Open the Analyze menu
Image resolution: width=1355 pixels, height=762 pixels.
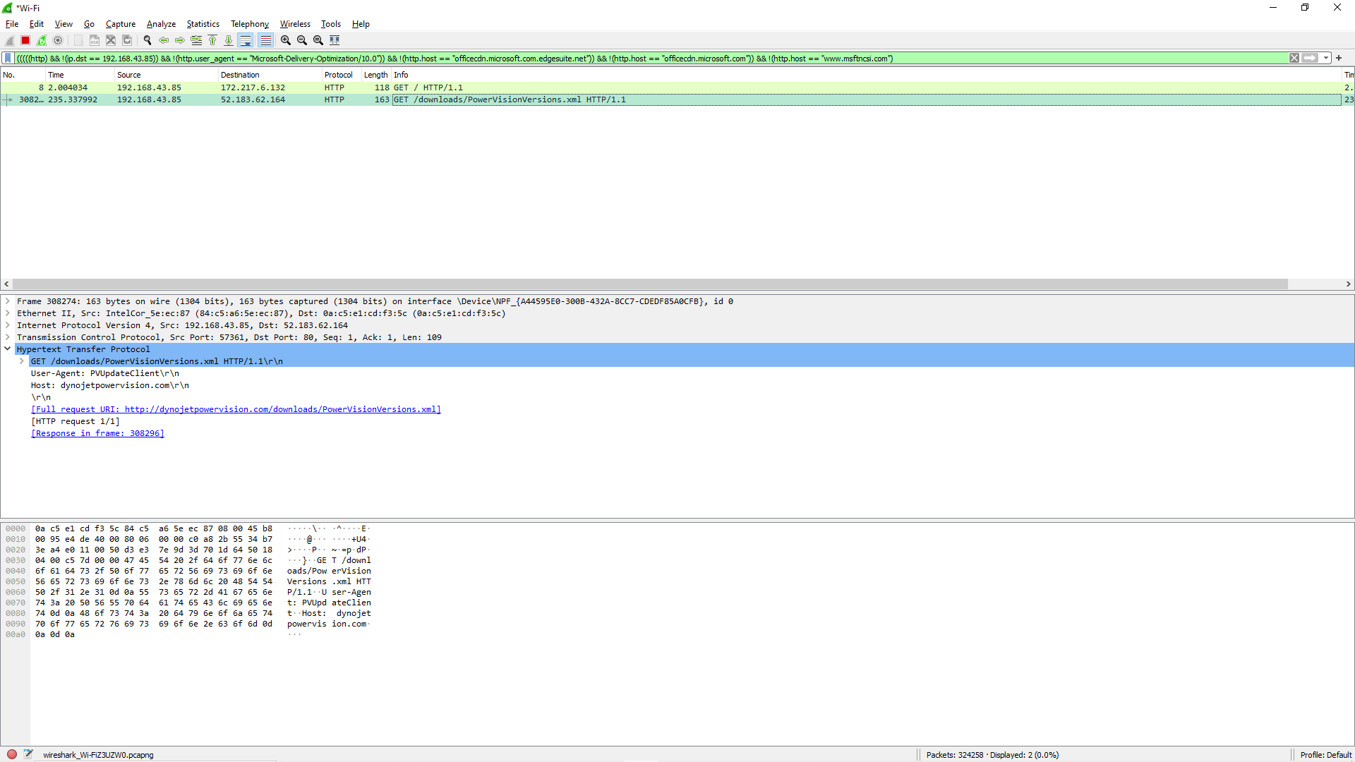161,23
